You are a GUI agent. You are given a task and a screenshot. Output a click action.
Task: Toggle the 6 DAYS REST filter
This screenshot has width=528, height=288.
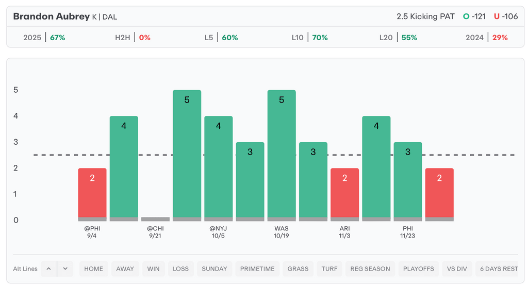click(x=498, y=268)
